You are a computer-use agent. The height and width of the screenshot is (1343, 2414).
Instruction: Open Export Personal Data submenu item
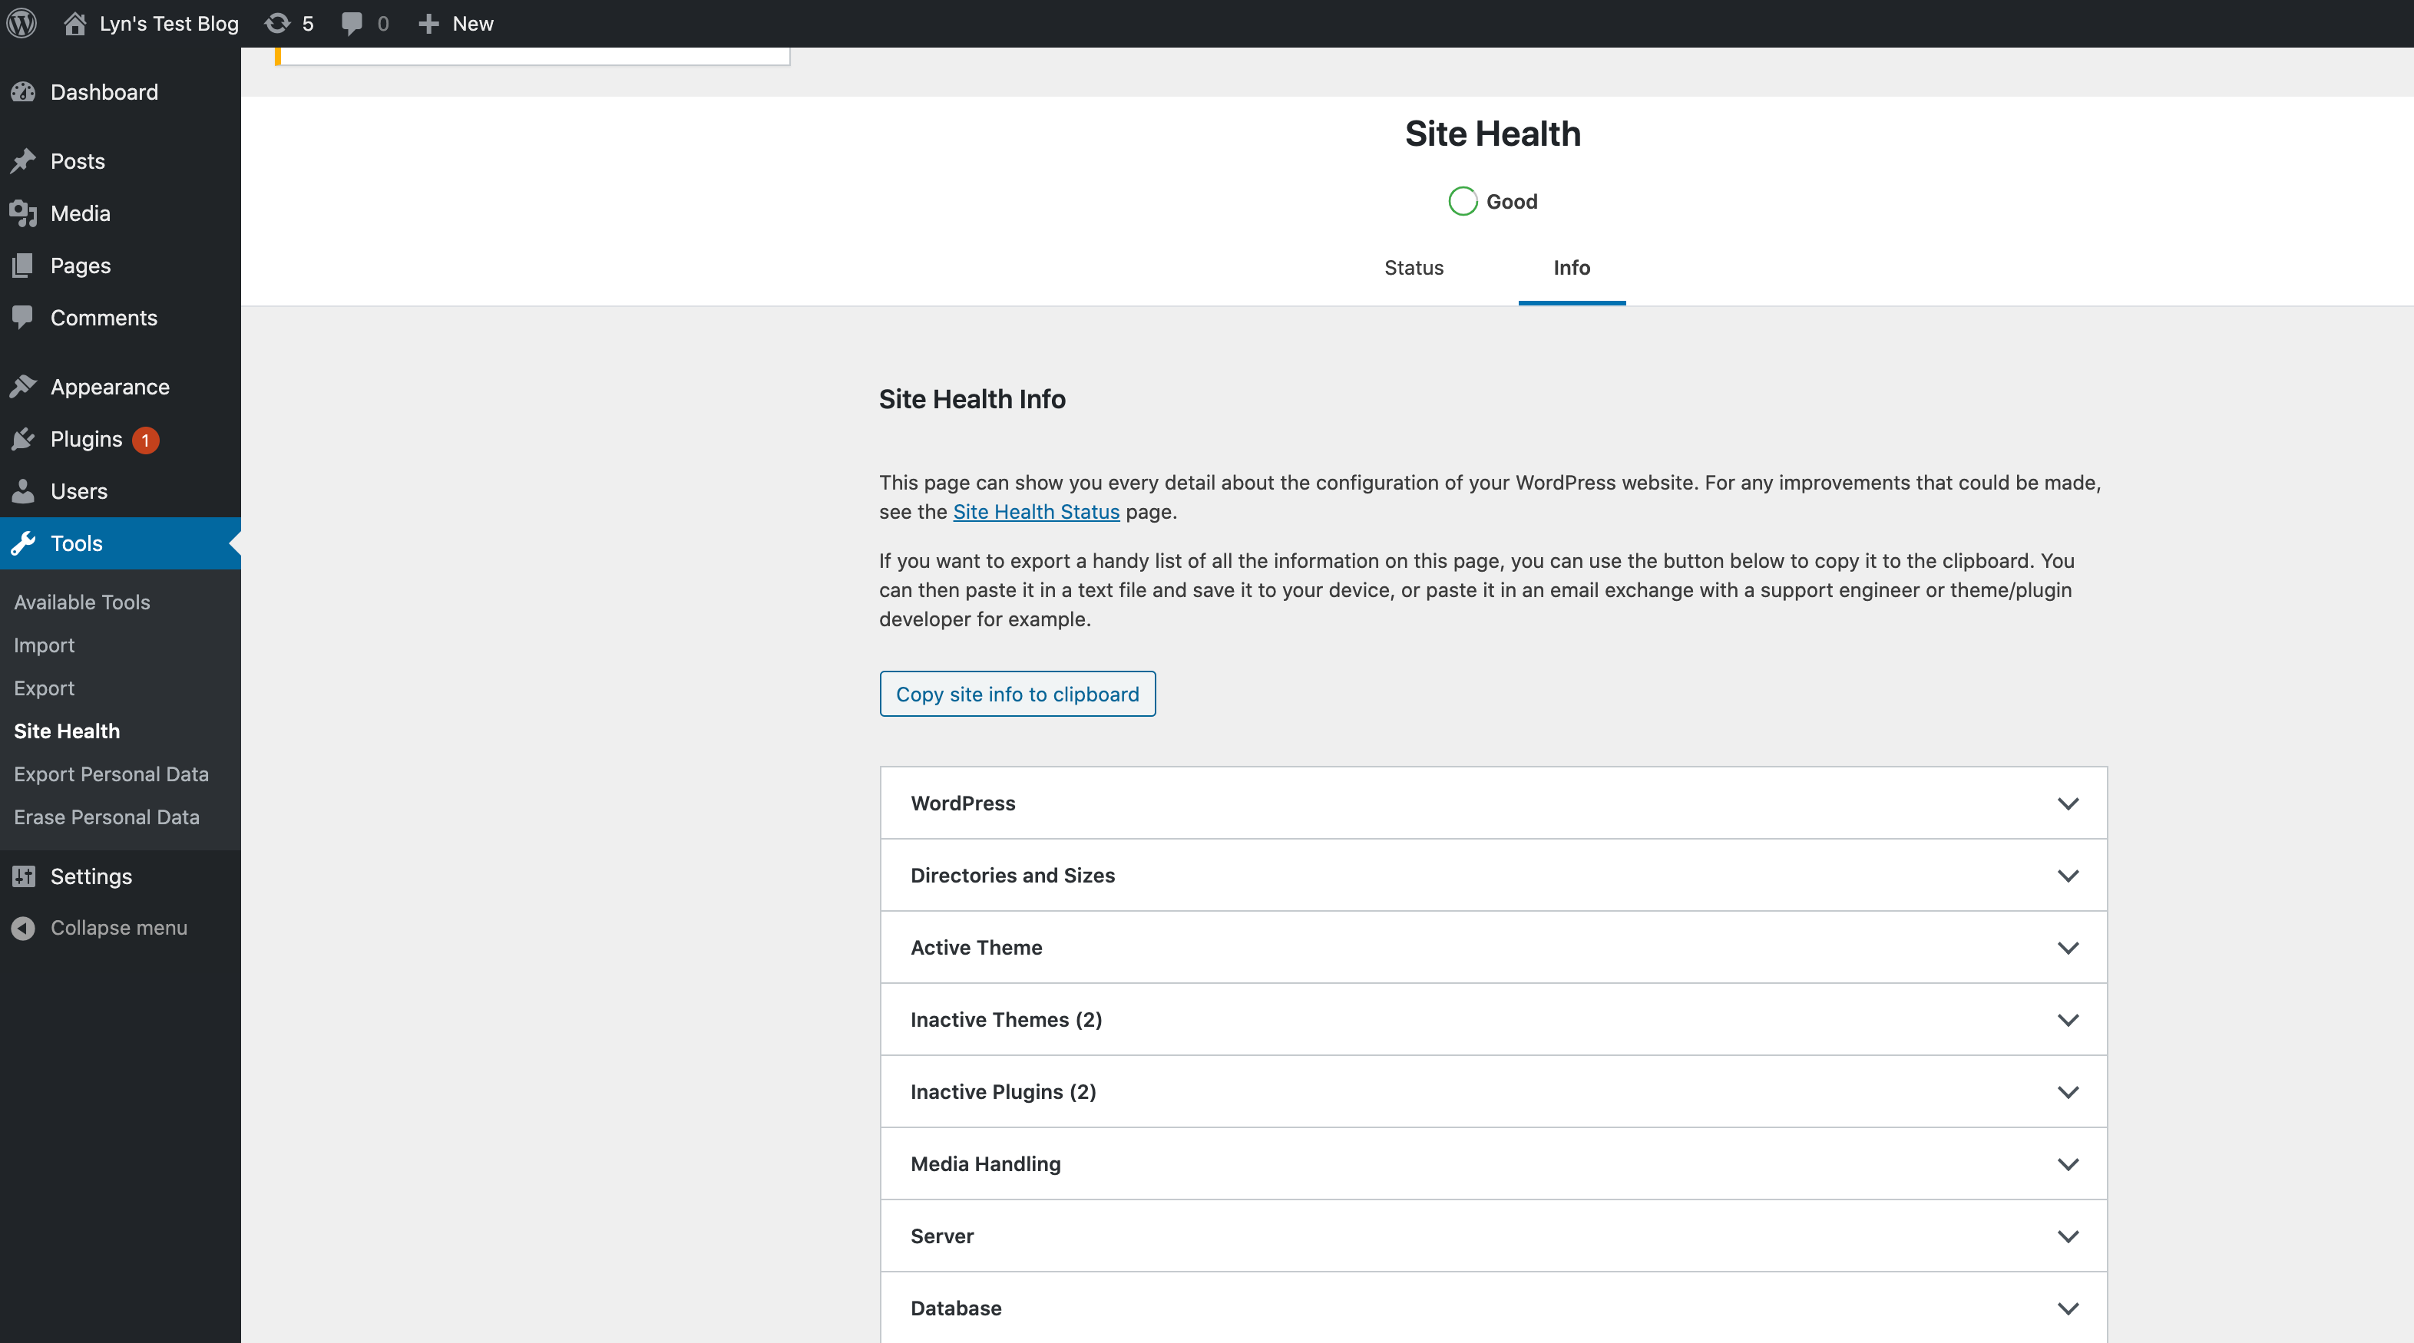(111, 774)
